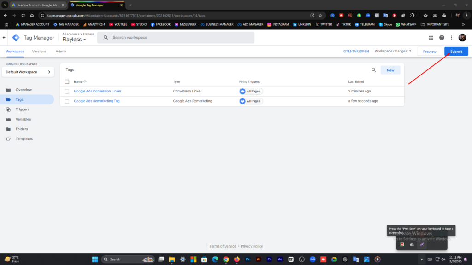This screenshot has width=472, height=265.
Task: Click the All Pages trigger of Conversion Linker
Action: click(251, 92)
